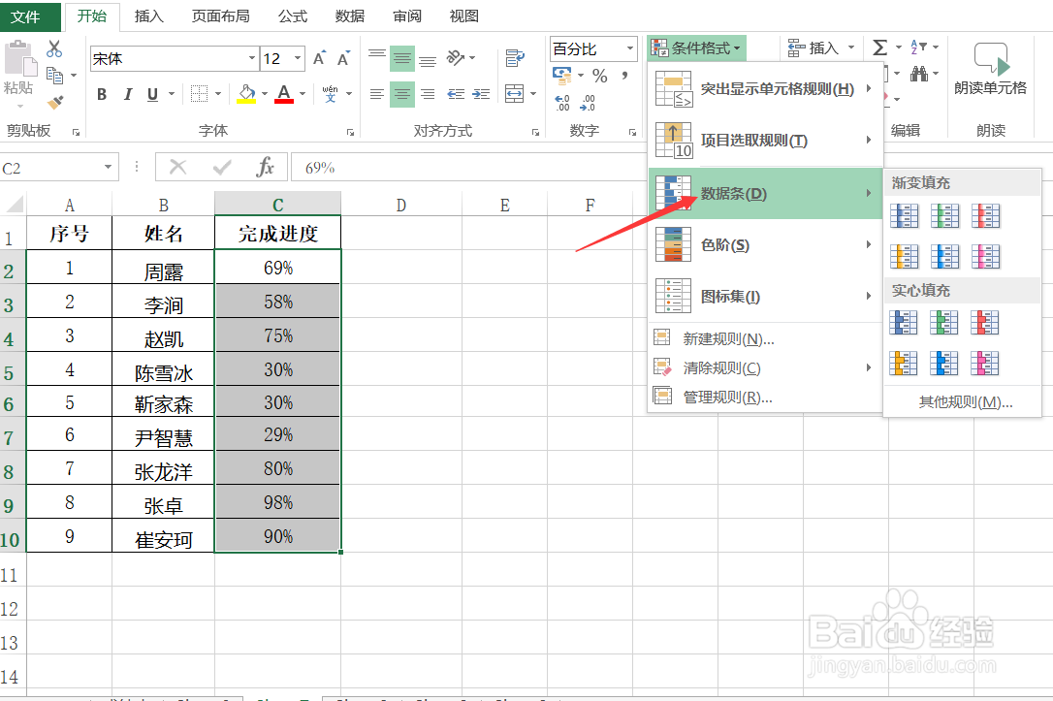Toggle Bold formatting
The image size is (1053, 701).
pyautogui.click(x=102, y=94)
